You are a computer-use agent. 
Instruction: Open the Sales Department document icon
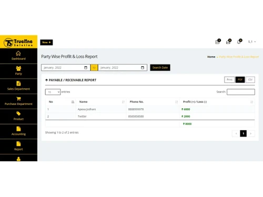coord(18,84)
